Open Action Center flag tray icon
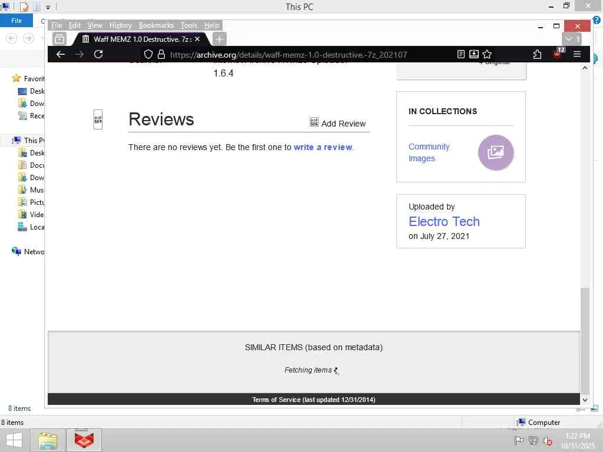Screen dimensions: 603x452 point(519,440)
